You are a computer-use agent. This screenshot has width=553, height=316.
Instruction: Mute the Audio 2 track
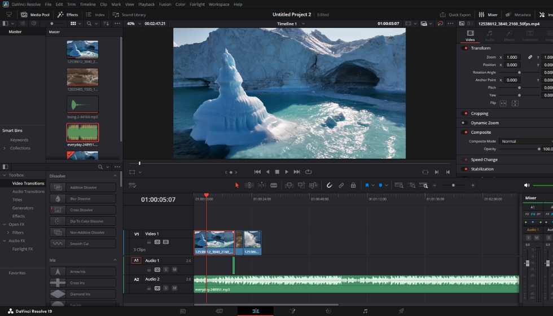[x=174, y=288]
